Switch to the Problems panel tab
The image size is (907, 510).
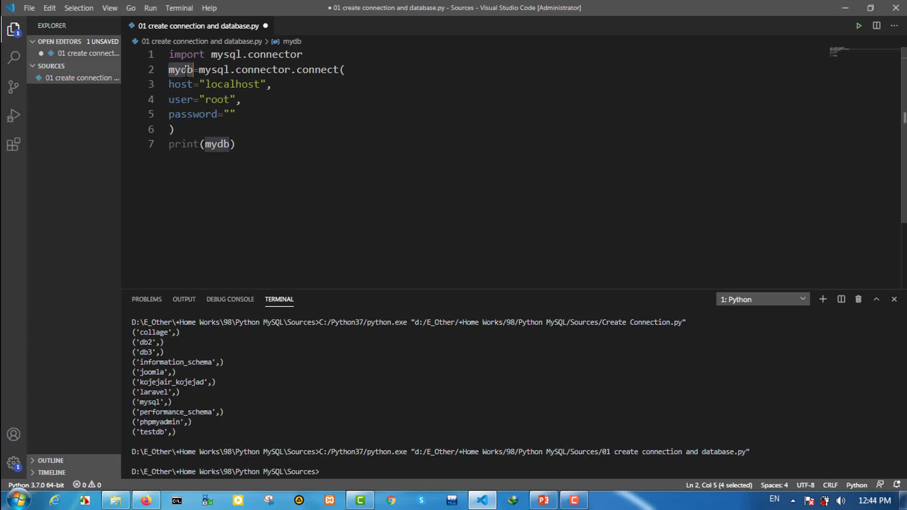coord(146,299)
